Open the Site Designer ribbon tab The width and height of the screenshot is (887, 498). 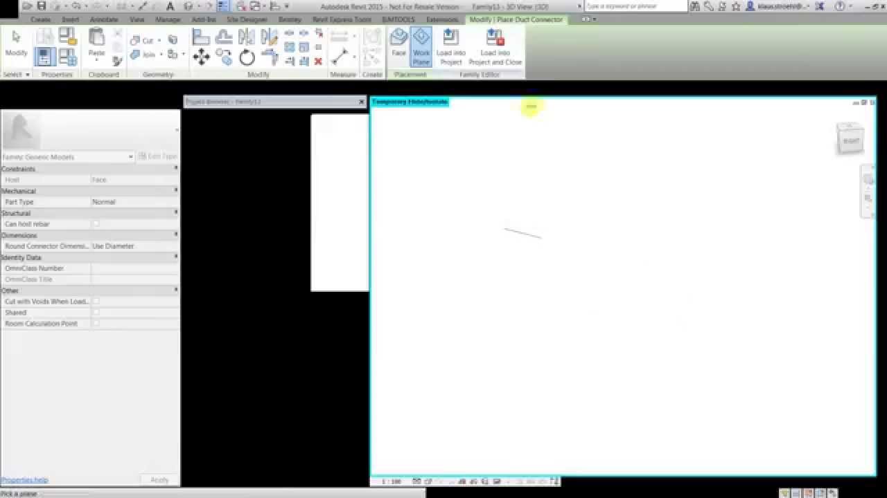pyautogui.click(x=247, y=19)
